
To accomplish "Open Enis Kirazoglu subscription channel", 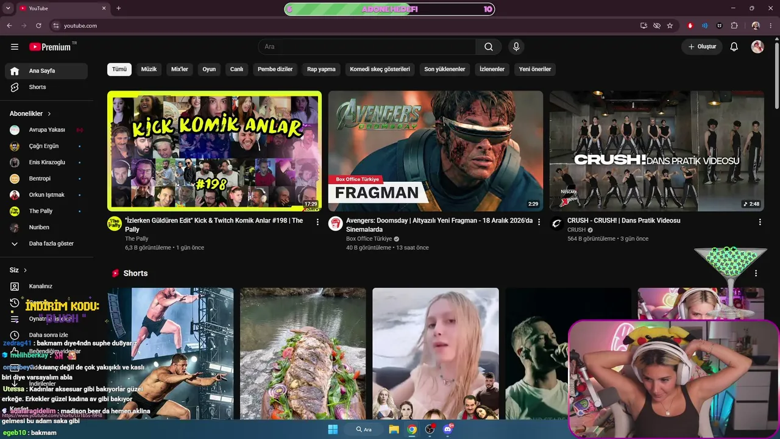I will pyautogui.click(x=46, y=162).
